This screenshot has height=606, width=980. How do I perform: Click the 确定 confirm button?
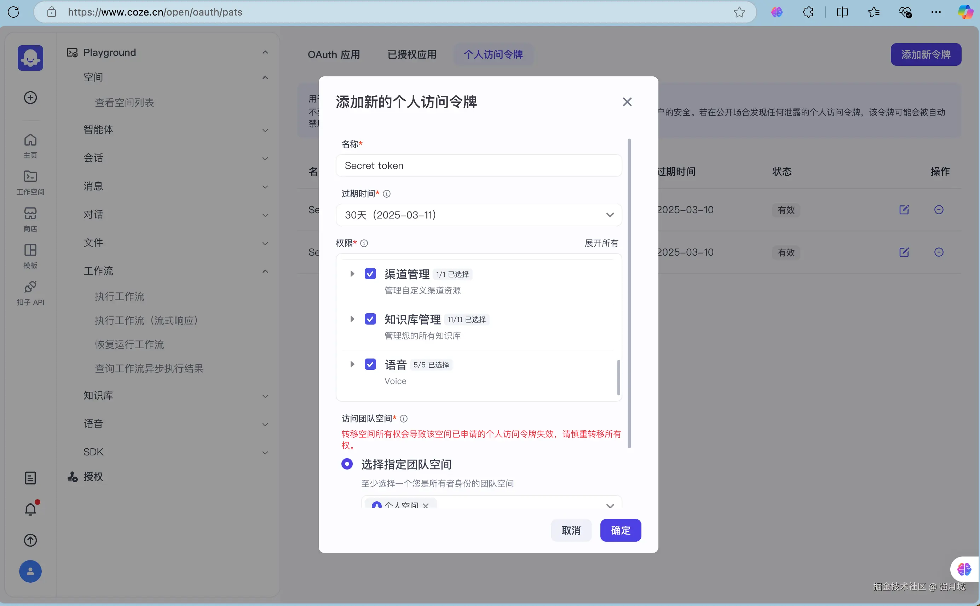coord(620,530)
